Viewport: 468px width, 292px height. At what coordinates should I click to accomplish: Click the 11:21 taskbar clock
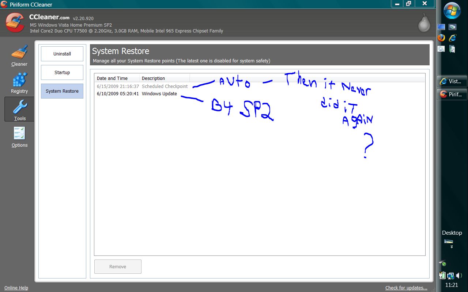point(452,285)
